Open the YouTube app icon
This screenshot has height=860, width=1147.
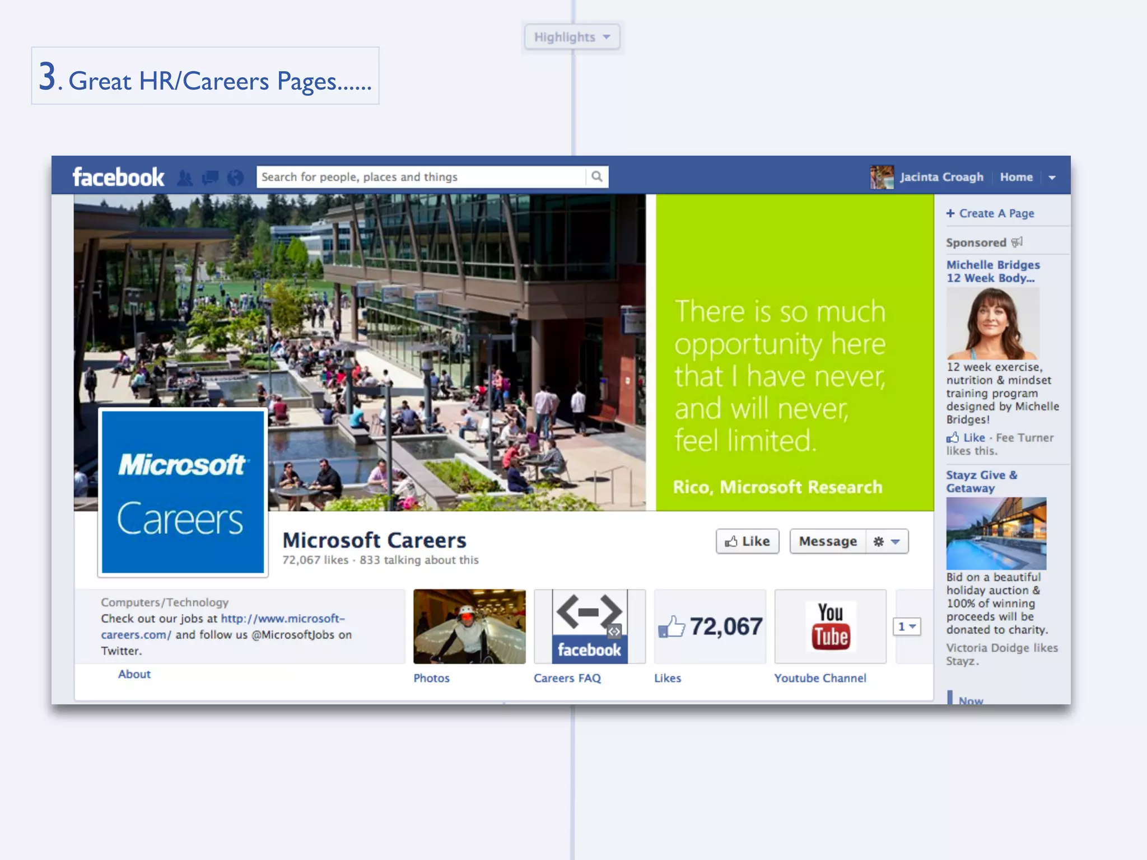click(831, 627)
